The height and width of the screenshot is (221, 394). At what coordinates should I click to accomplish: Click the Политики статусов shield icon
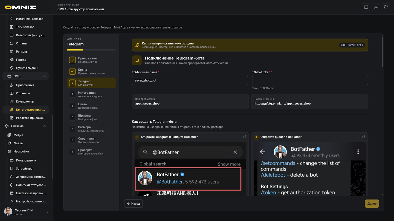(12, 185)
